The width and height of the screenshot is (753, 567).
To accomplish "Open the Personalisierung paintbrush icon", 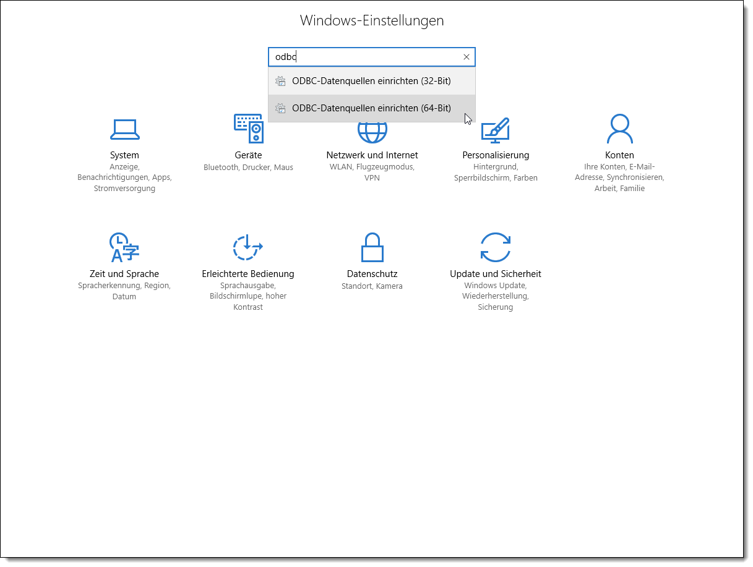I will 495,129.
